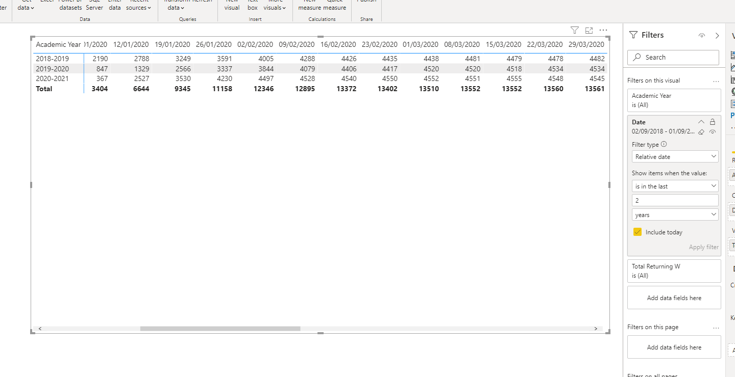735x377 pixels.
Task: Click the SQL Server ribbon button
Action: coord(94,5)
